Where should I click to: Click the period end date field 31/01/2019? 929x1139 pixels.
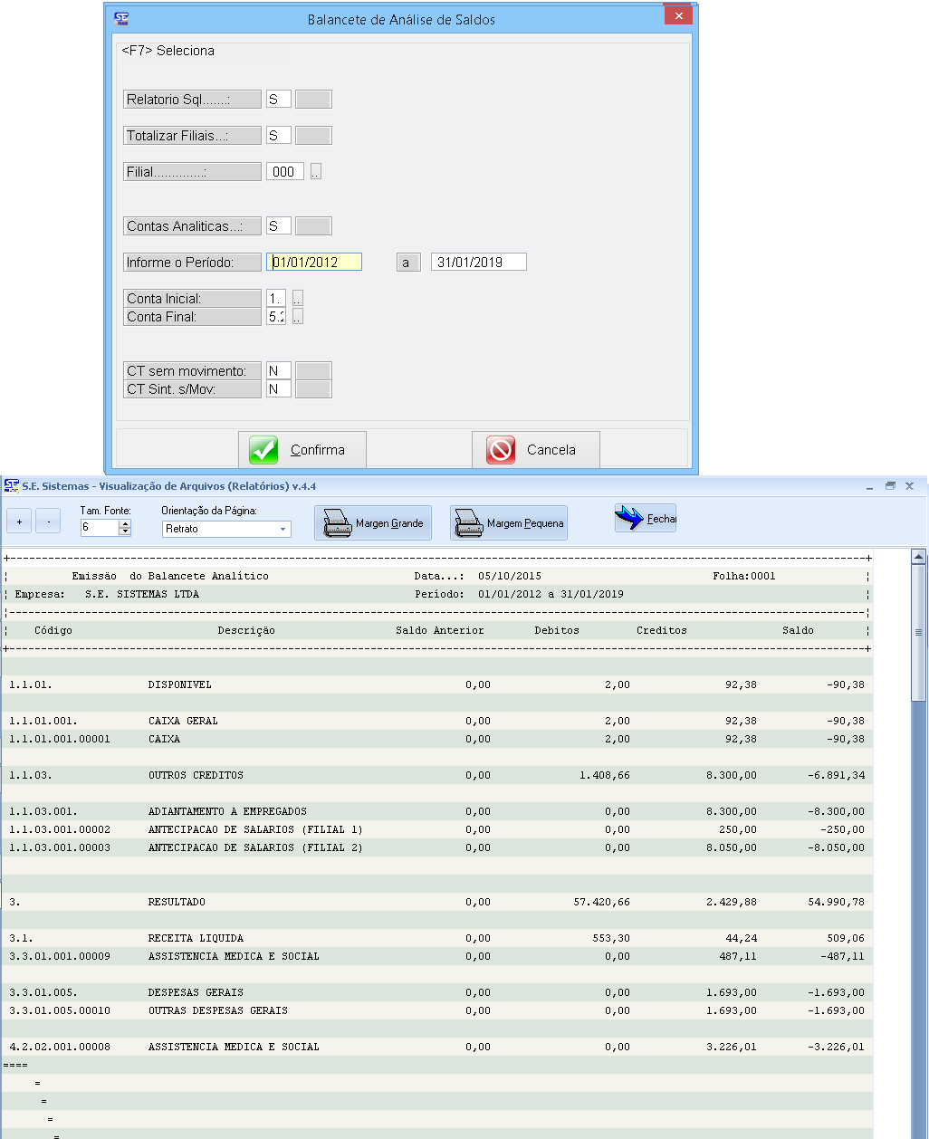click(x=478, y=263)
